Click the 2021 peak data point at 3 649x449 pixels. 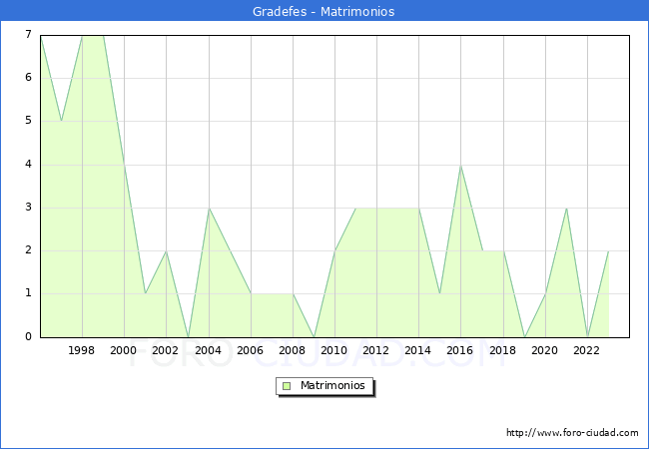[x=566, y=209]
